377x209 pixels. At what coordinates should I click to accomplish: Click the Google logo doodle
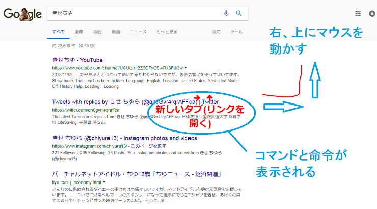pos(22,14)
